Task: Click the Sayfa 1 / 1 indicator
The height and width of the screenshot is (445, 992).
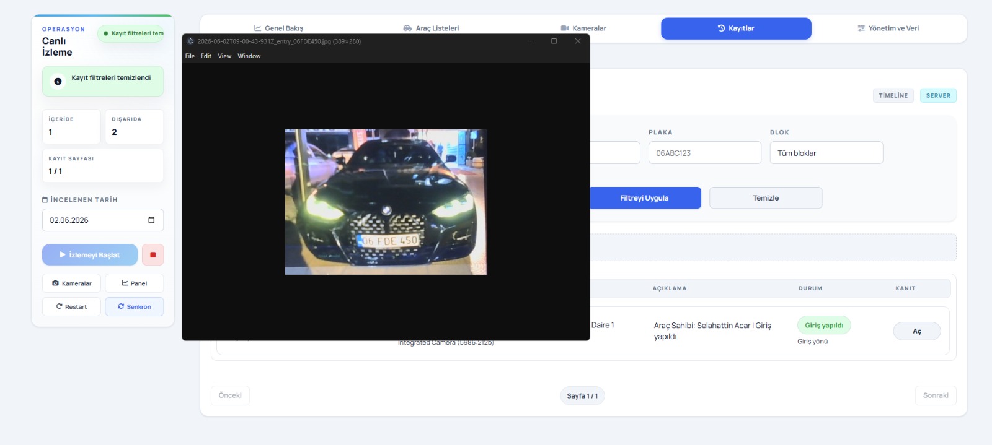Action: 582,396
